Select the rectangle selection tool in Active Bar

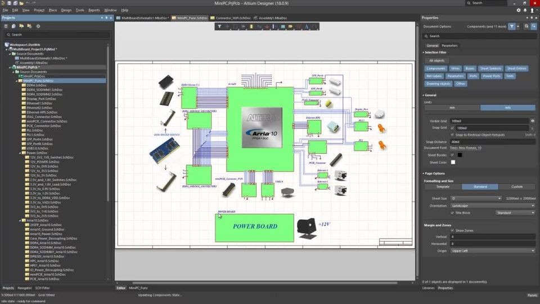[x=236, y=26]
